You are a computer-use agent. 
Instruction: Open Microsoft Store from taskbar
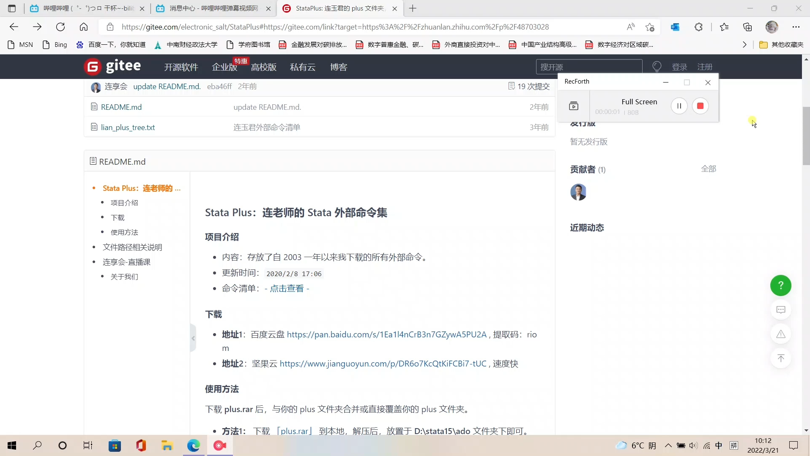tap(115, 445)
